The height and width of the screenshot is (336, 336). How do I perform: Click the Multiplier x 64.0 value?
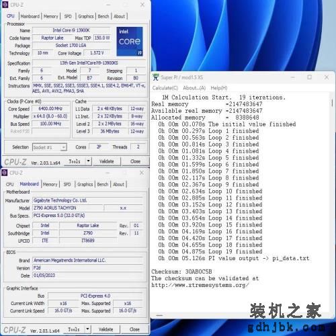pos(50,116)
